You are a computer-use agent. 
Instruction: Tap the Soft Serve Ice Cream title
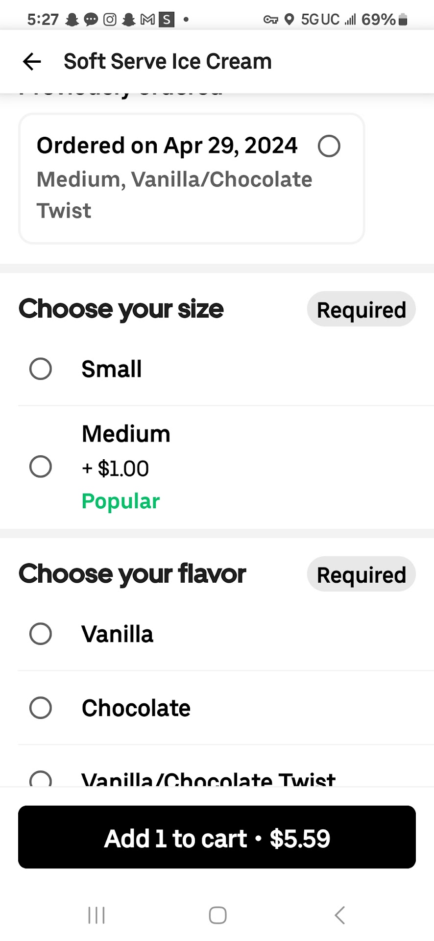[168, 62]
